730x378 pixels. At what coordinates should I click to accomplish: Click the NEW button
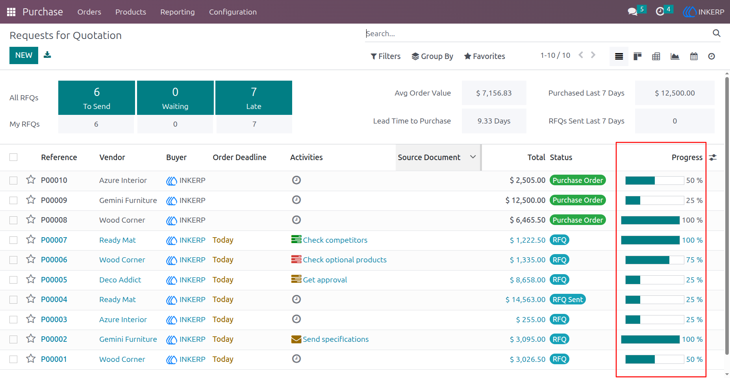24,55
